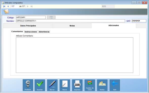This screenshot has width=149, height=93.
Task: Delete with the Borrar button
Action: pyautogui.click(x=52, y=85)
